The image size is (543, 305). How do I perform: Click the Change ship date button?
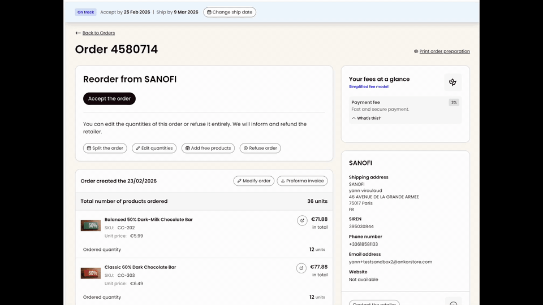tap(230, 12)
